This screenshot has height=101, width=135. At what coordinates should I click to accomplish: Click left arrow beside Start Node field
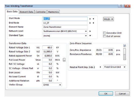(93, 19)
